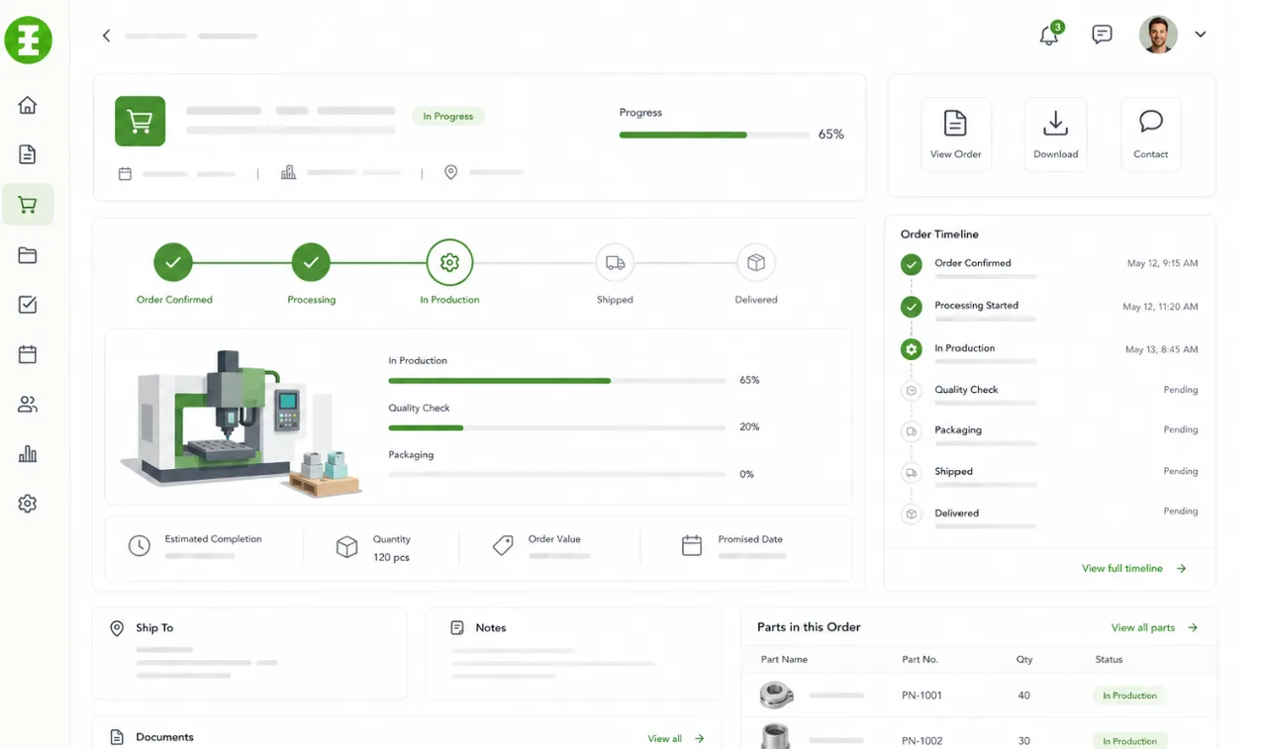Click the Quality Check 20% progress bar
The width and height of the screenshot is (1263, 749).
557,427
